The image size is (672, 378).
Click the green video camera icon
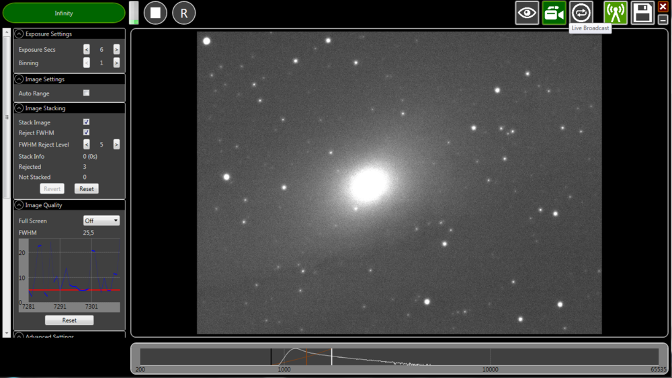tap(554, 13)
